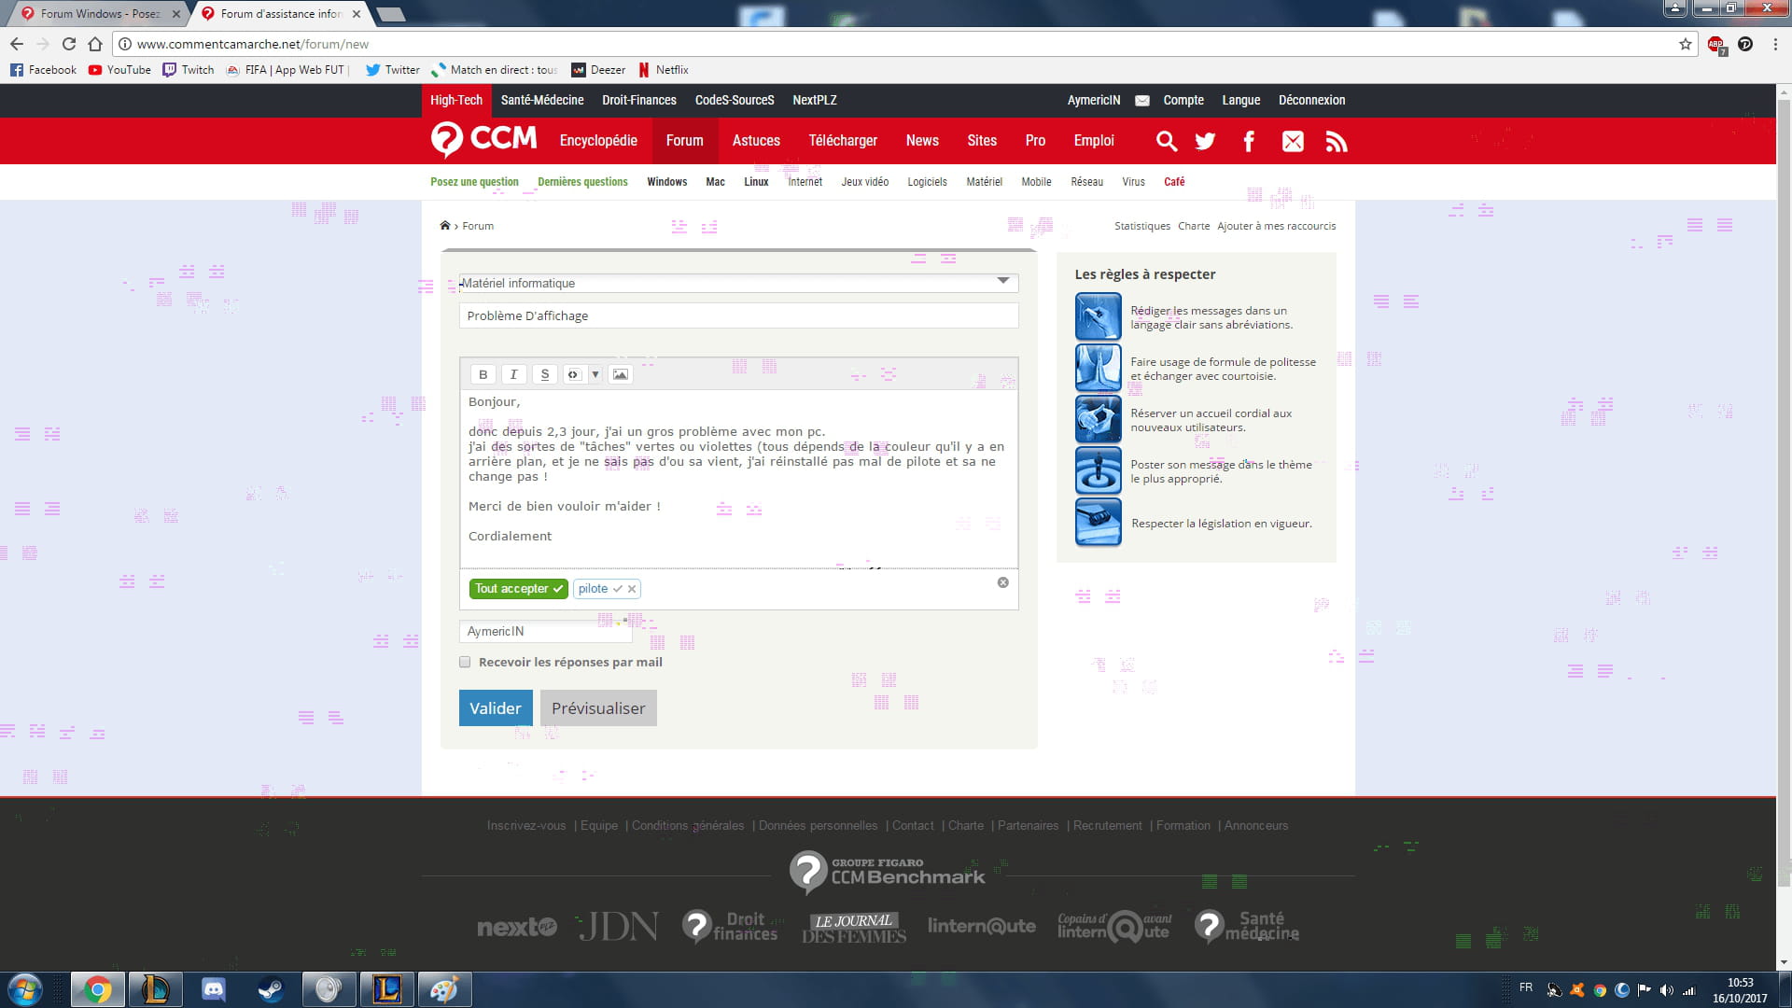The height and width of the screenshot is (1008, 1792).
Task: Toggle bold formatting in the editor
Action: click(483, 374)
